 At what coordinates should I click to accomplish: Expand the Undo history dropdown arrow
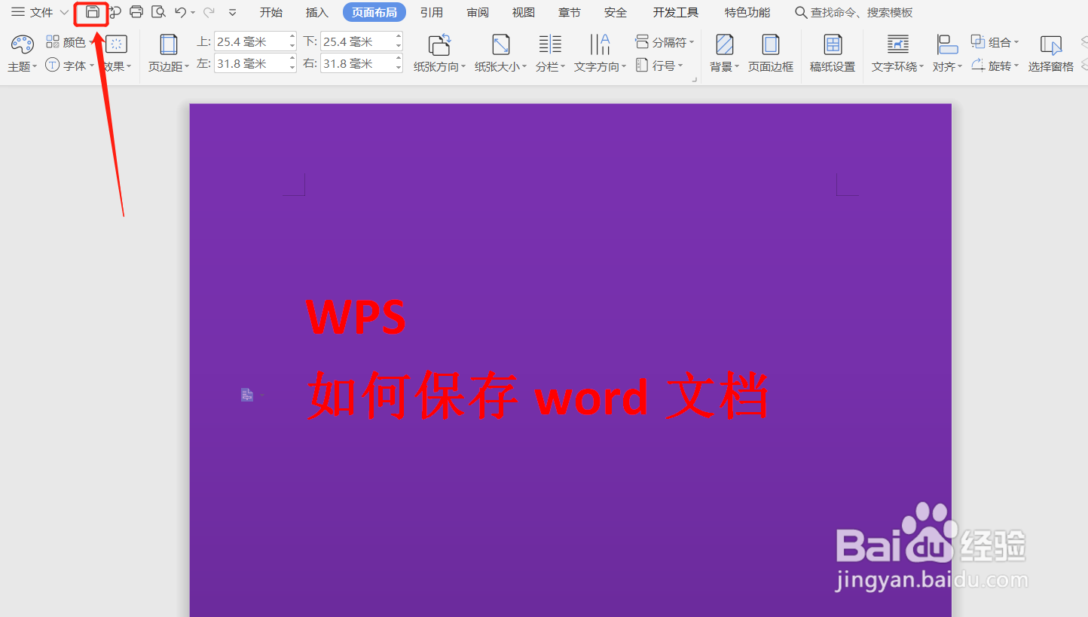coord(193,13)
